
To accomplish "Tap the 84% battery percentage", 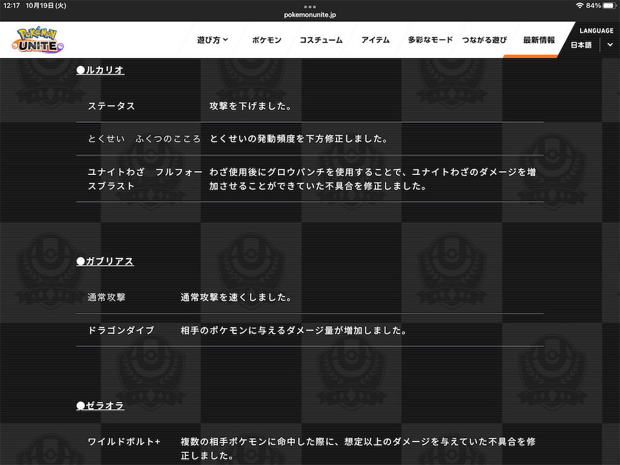I will tap(593, 5).
